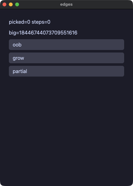Click the word "grow" inside its button
Image resolution: width=133 pixels, height=186 pixels.
pos(18,58)
